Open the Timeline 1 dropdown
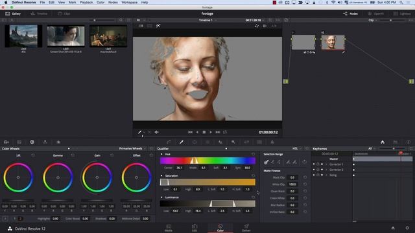Image resolution: width=415 pixels, height=233 pixels. click(x=207, y=20)
